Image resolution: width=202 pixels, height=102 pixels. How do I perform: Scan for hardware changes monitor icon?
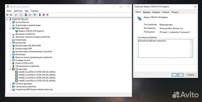point(35,15)
